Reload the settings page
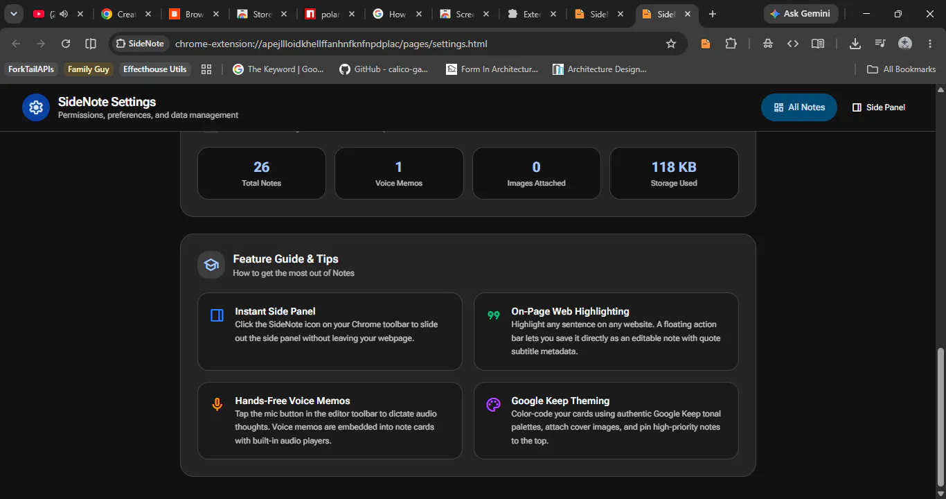Viewport: 946px width, 499px height. click(x=66, y=44)
